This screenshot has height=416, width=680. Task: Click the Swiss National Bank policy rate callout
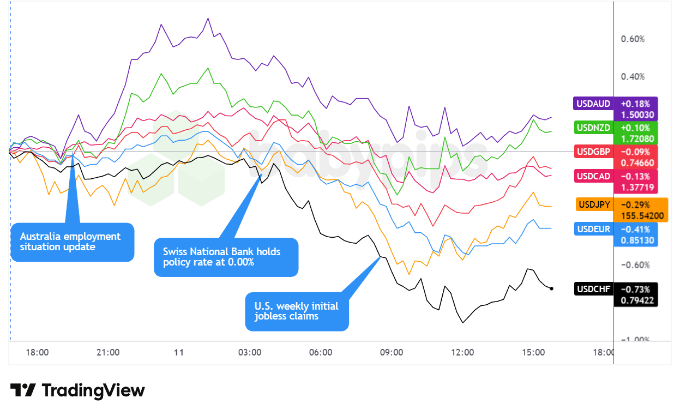[226, 257]
